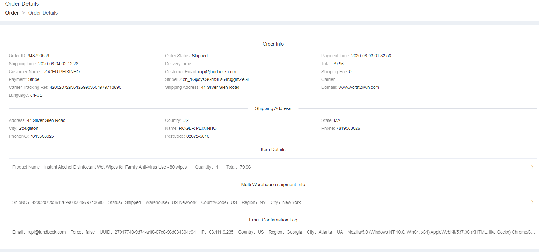Image resolution: width=539 pixels, height=252 pixels.
Task: Click the product name Instant Alcohol Disinfectant Wet Wipes
Action: pyautogui.click(x=115, y=167)
